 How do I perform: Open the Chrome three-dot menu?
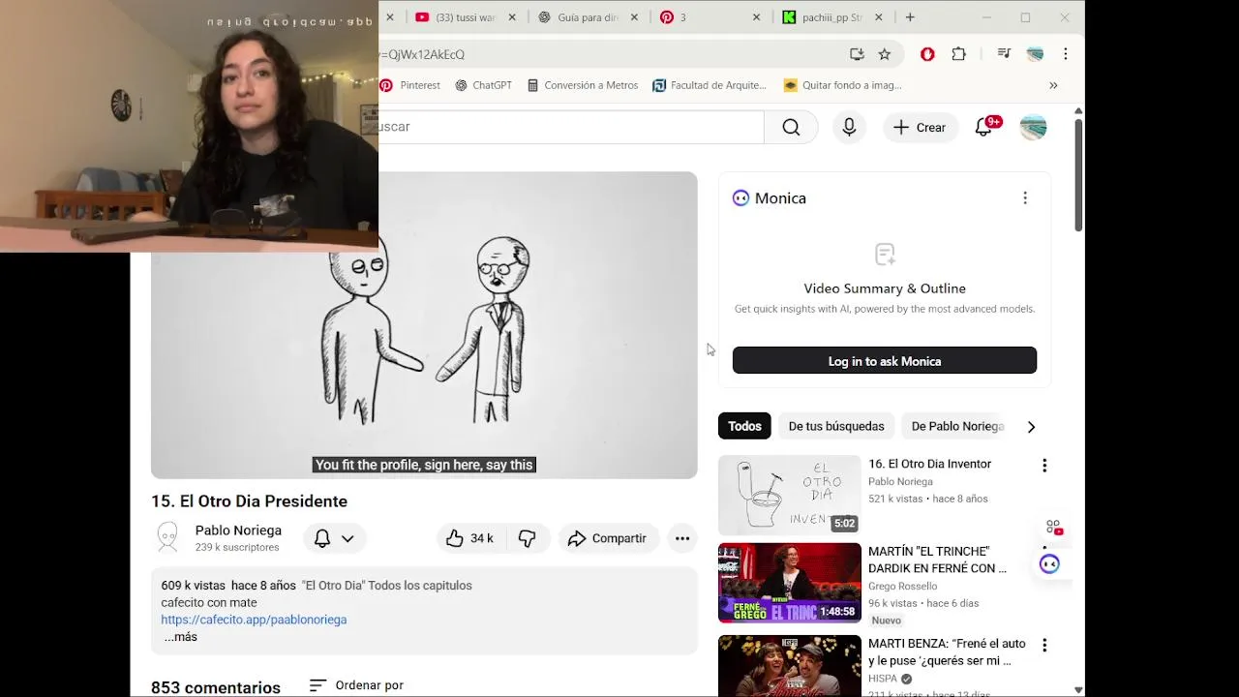(x=1065, y=54)
